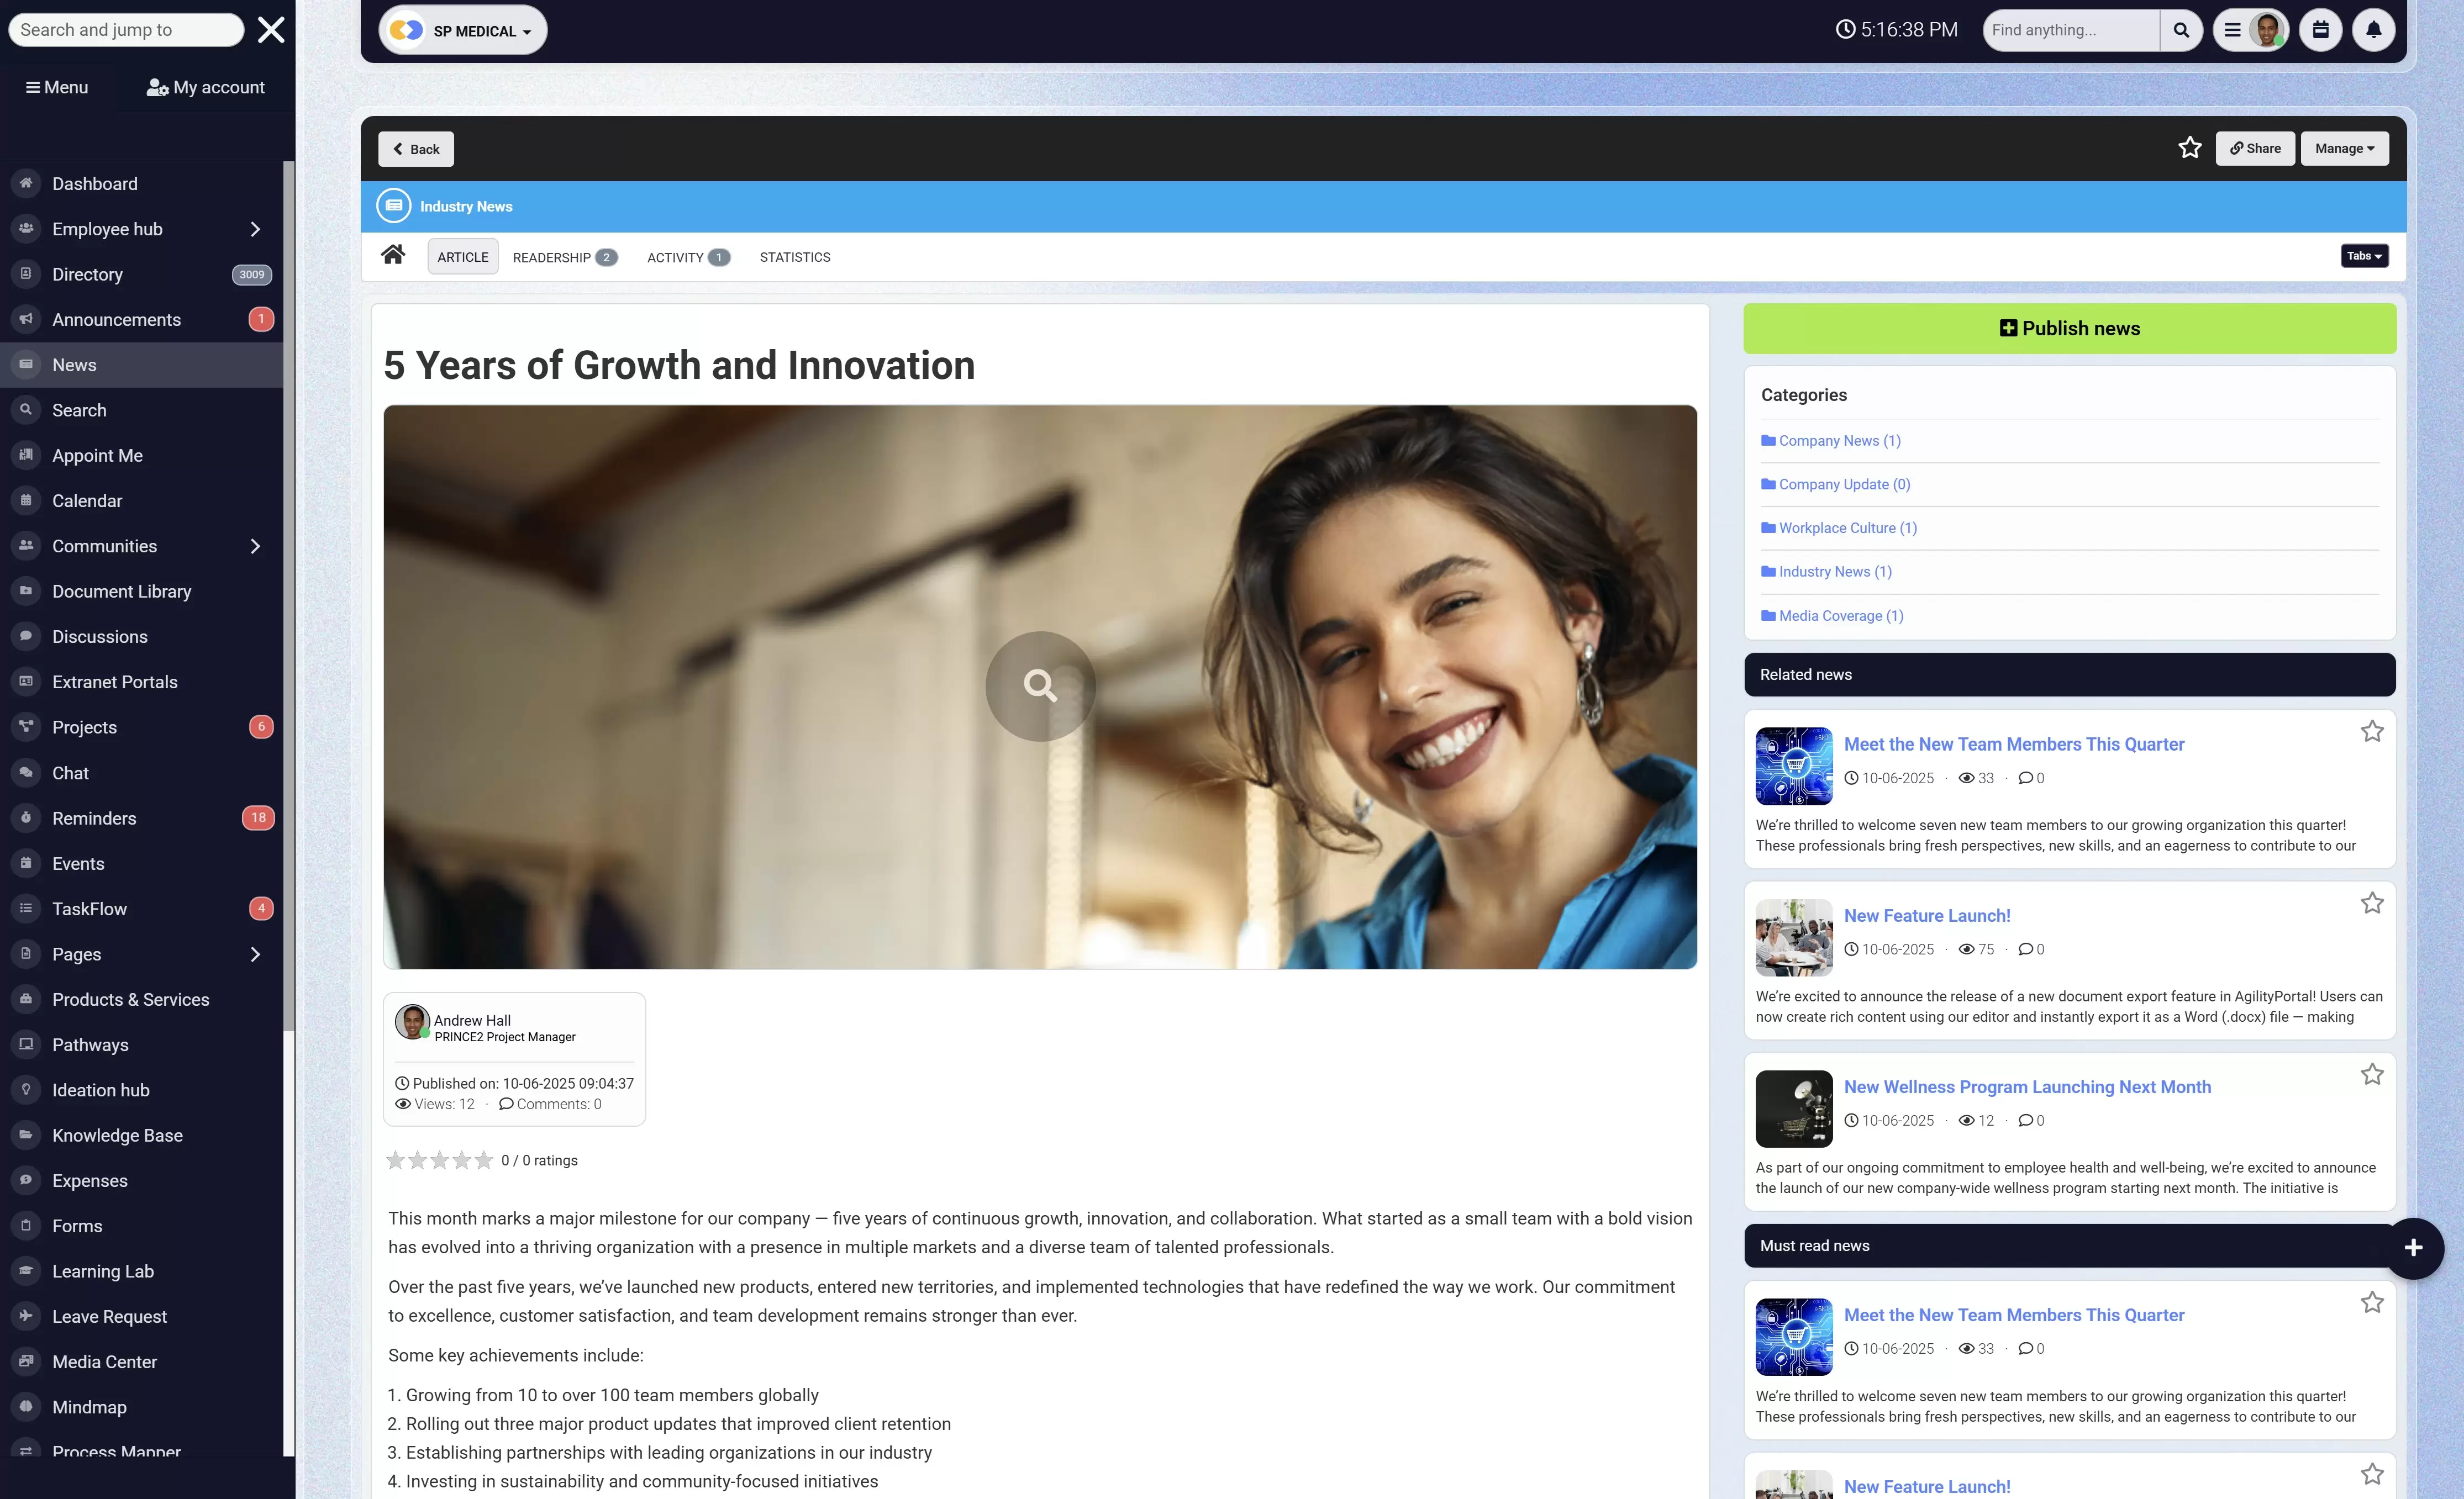Expand the Communities sidebar entry
The width and height of the screenshot is (2464, 1499).
[x=255, y=546]
